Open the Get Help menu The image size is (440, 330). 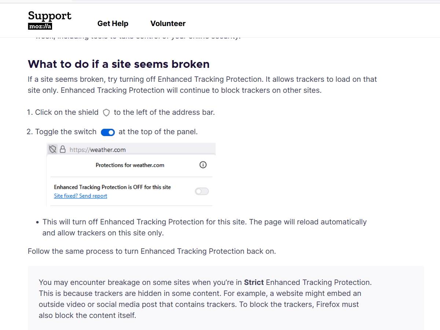(x=113, y=23)
